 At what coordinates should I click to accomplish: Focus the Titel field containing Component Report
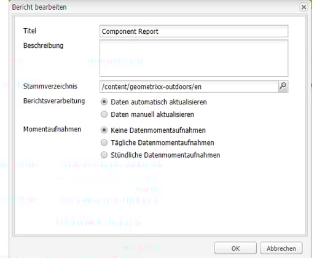194,31
